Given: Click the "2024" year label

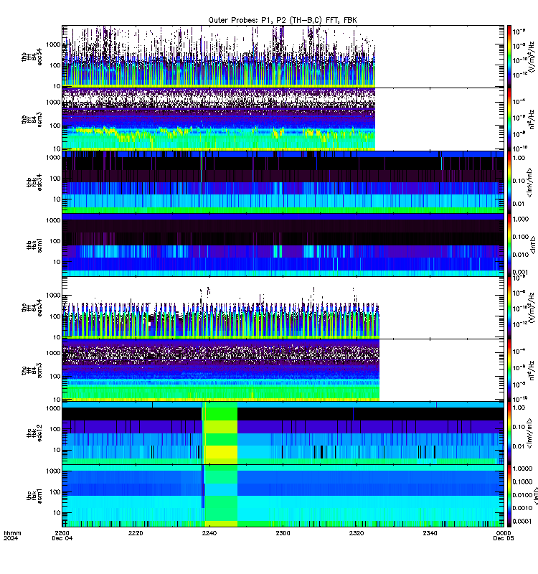Looking at the screenshot, I should (11, 538).
